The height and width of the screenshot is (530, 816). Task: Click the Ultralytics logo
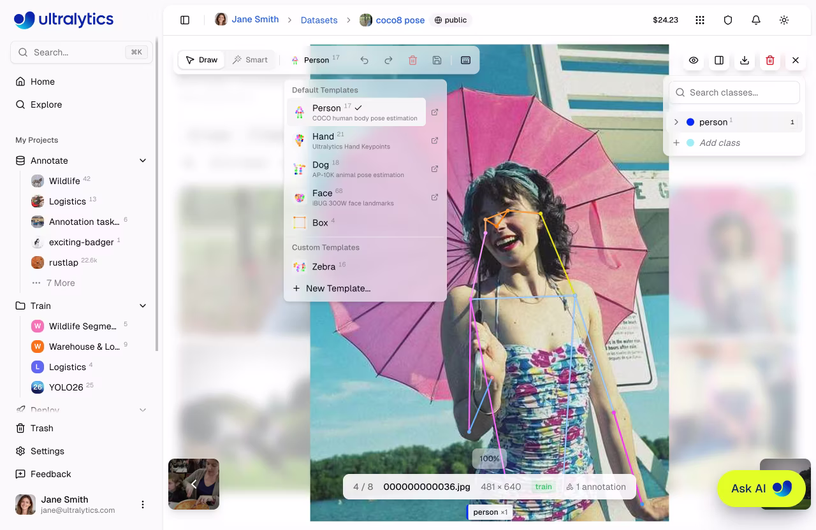pyautogui.click(x=64, y=20)
